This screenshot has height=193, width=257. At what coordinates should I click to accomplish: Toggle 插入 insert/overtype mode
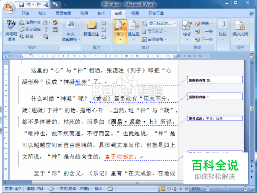coord(98,189)
